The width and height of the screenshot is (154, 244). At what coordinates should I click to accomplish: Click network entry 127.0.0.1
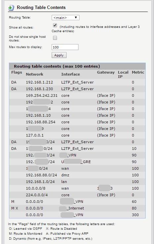[x=35, y=135]
